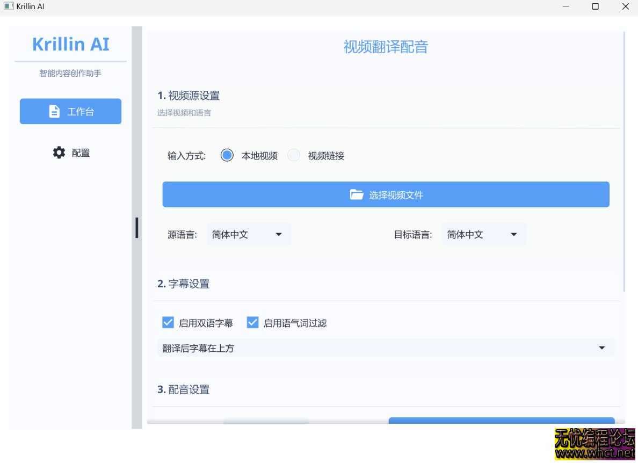Open the 源语言 language dropdown

pos(249,234)
